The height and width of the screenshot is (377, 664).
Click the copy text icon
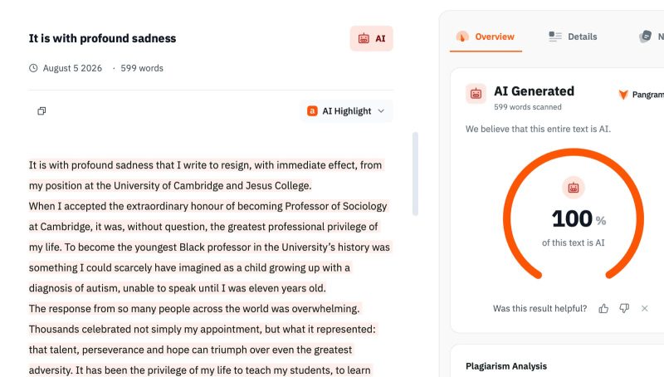(x=41, y=111)
